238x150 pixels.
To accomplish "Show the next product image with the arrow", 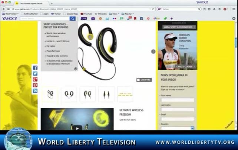I will click(153, 51).
